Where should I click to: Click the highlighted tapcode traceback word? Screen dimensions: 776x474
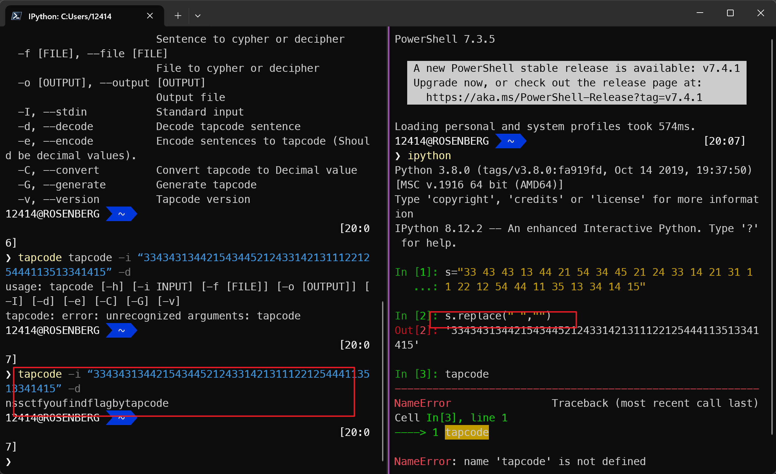[x=467, y=432]
